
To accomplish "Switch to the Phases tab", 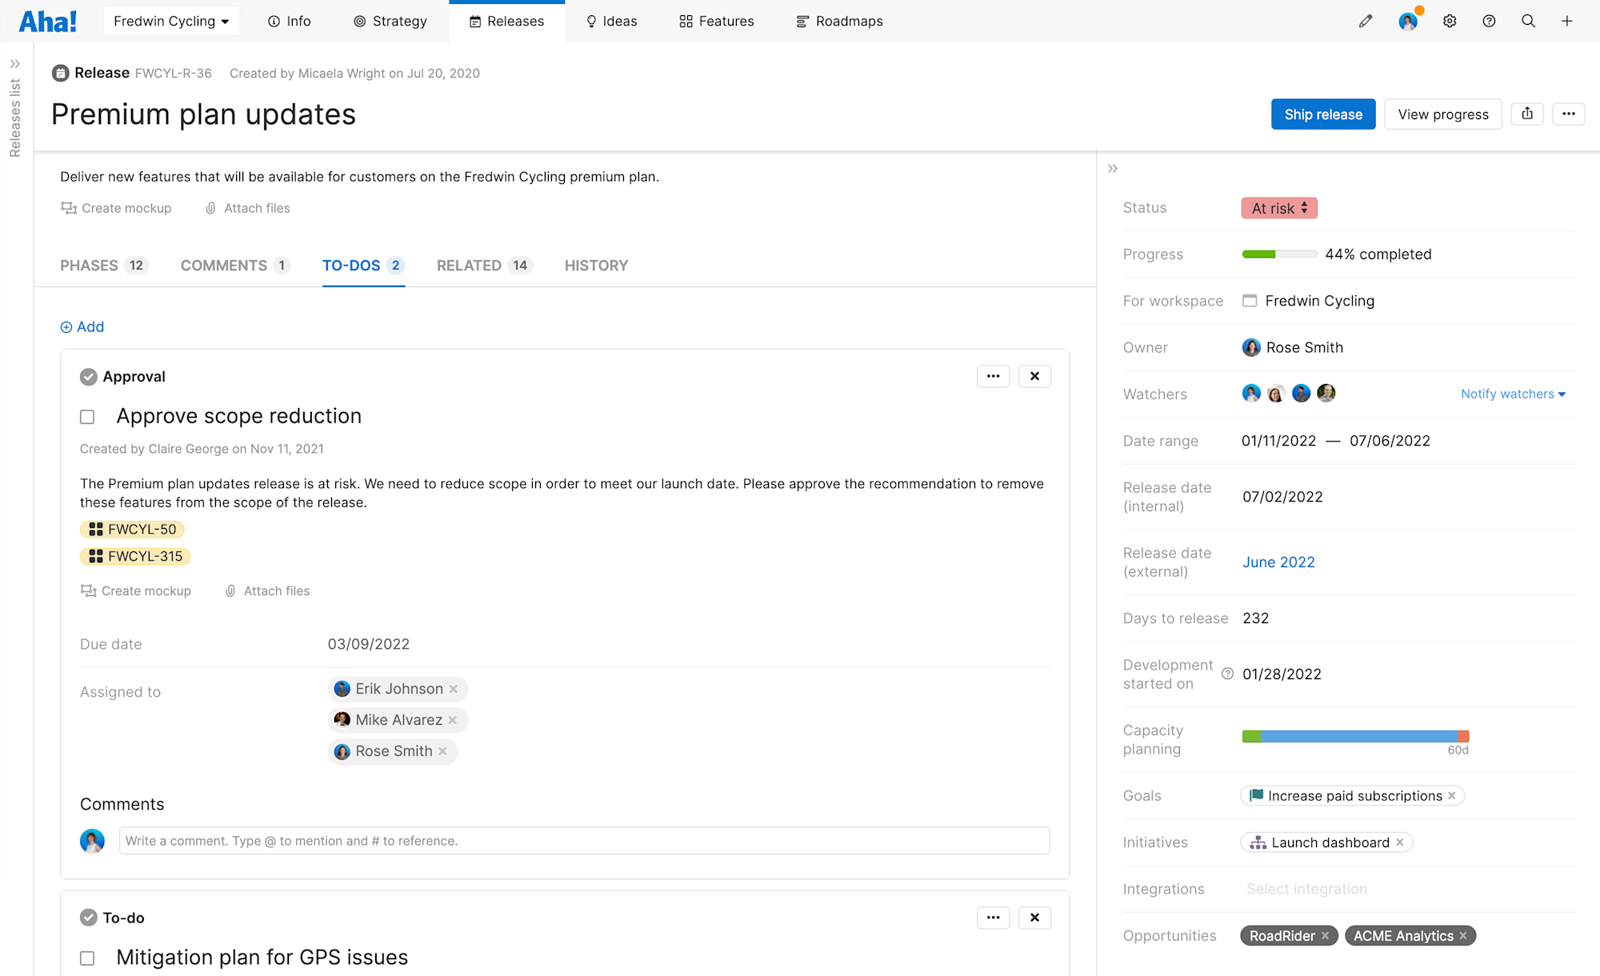I will pos(103,266).
